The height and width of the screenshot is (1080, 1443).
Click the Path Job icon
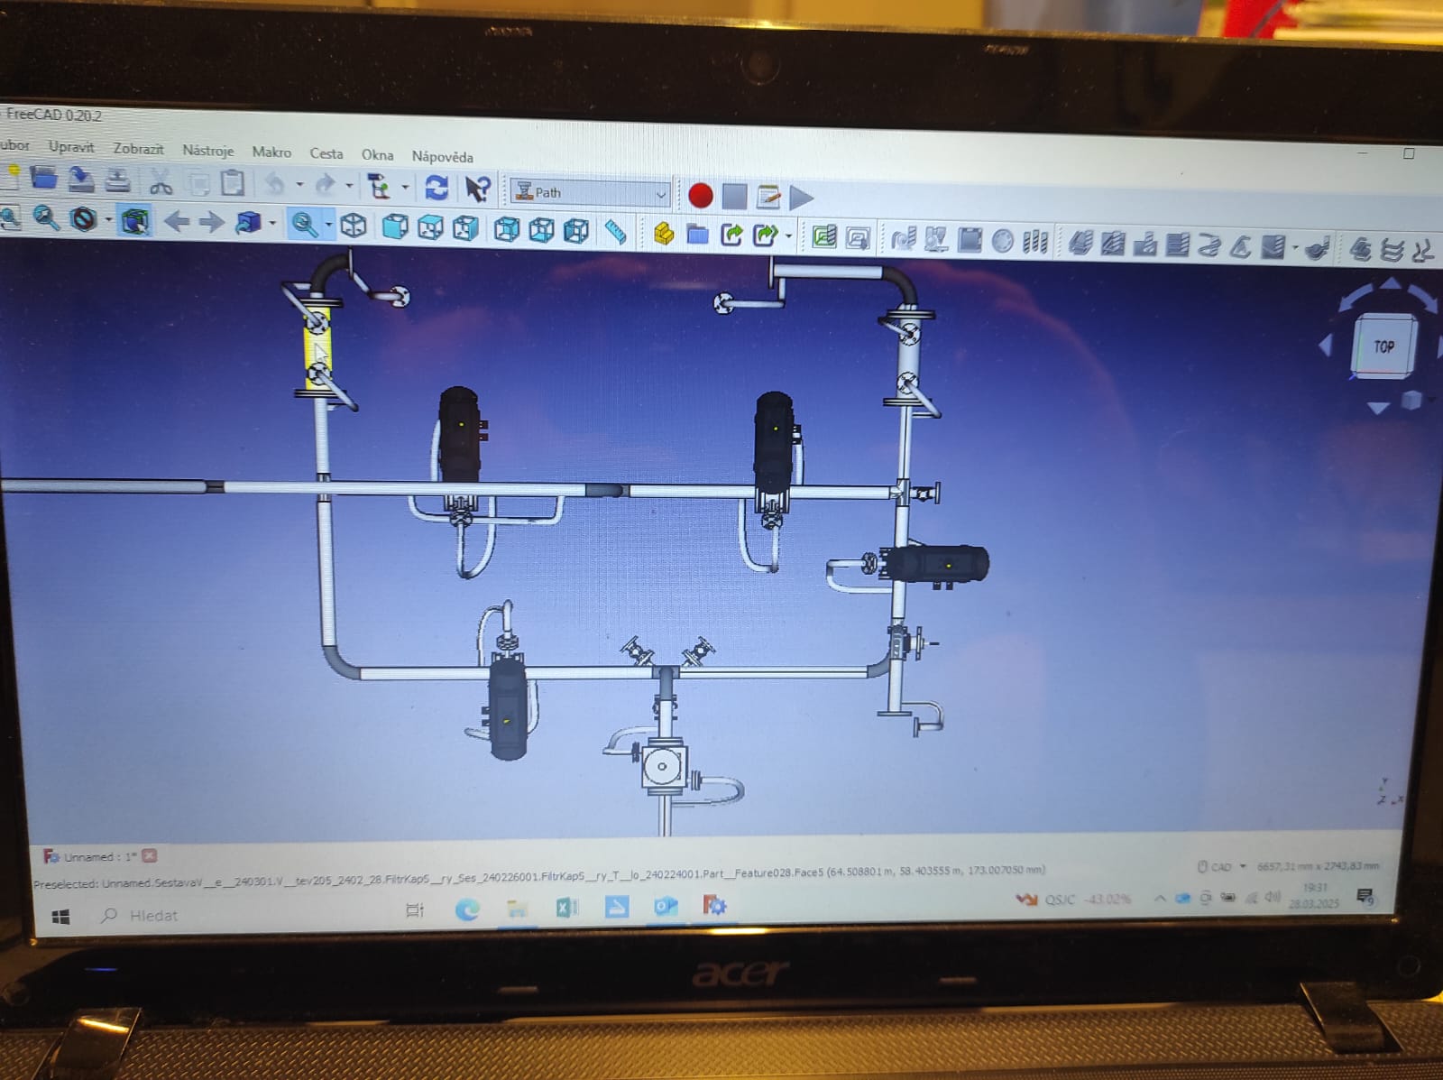coord(824,236)
